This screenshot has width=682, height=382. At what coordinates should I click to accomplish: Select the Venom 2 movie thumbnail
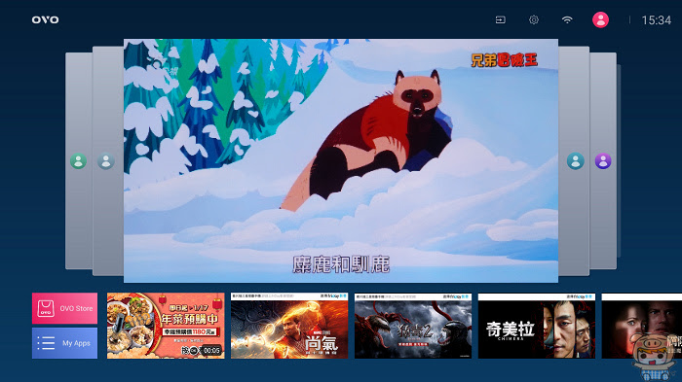[x=413, y=326]
